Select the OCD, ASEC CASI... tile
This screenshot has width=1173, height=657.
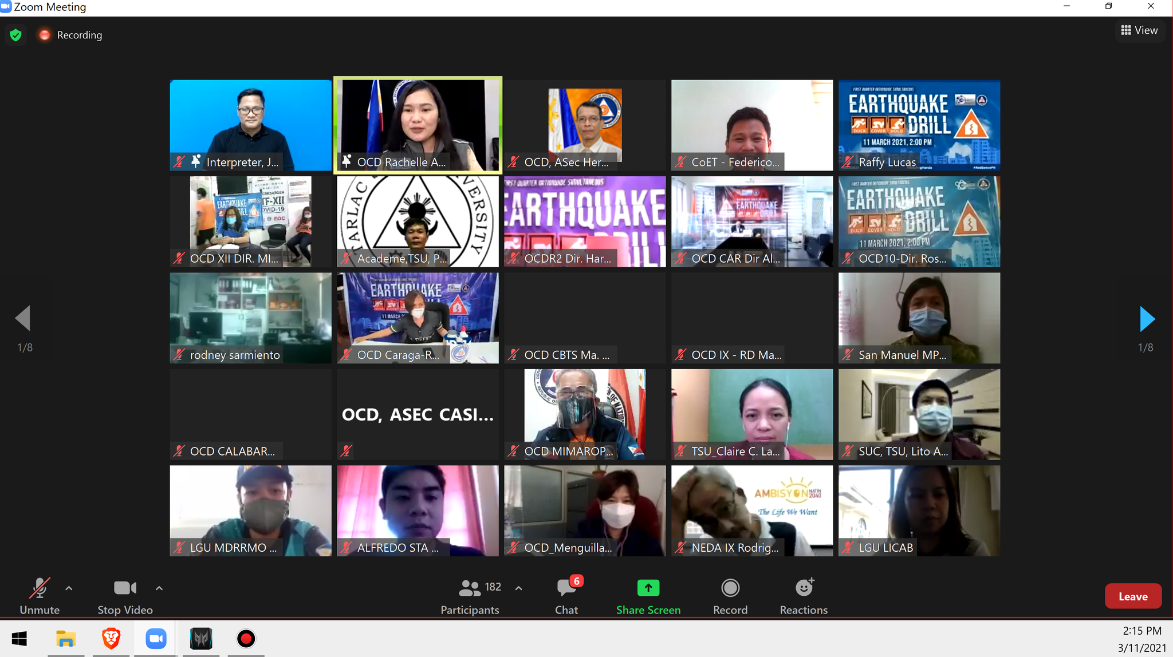[418, 414]
